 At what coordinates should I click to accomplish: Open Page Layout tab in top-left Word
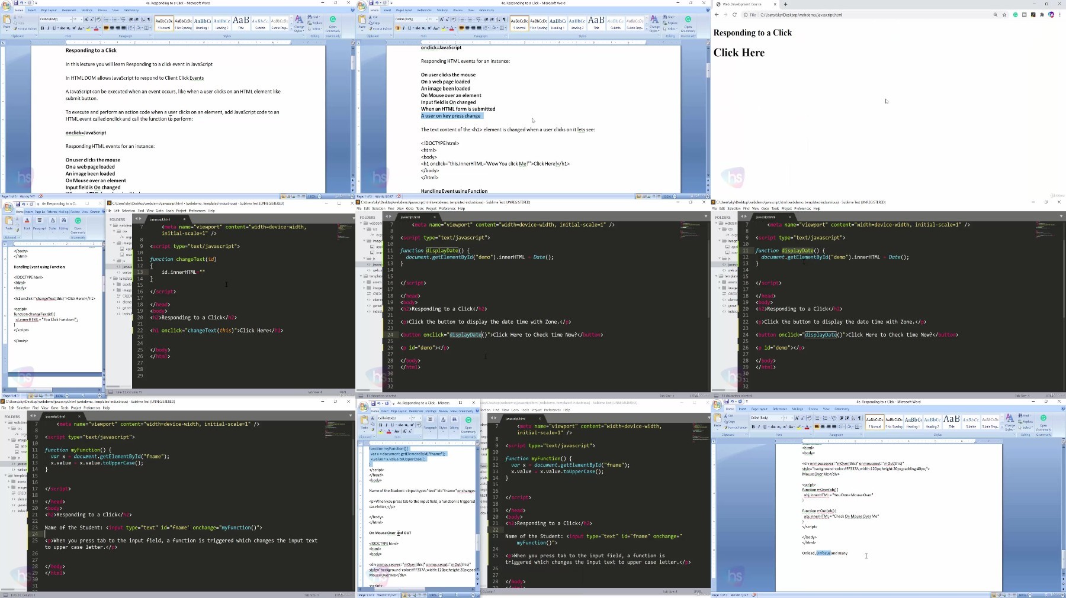pyautogui.click(x=49, y=10)
